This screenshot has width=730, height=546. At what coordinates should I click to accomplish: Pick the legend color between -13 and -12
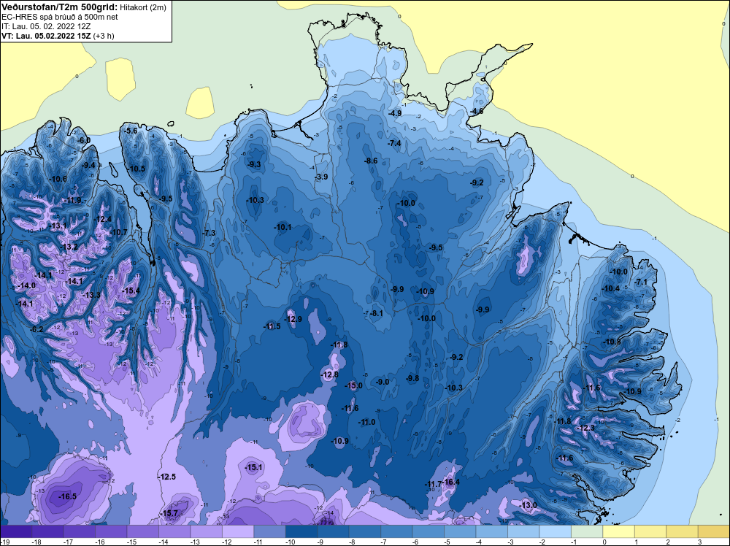click(x=207, y=531)
